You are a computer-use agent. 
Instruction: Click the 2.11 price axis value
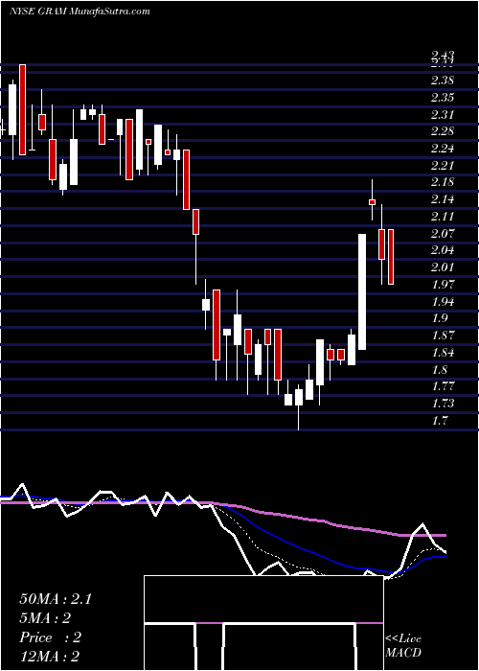[x=443, y=217]
